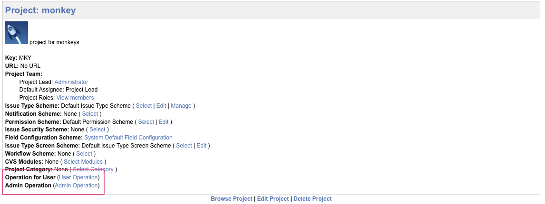
Task: Edit the Default Issue Type Screen Scheme
Action: (202, 146)
